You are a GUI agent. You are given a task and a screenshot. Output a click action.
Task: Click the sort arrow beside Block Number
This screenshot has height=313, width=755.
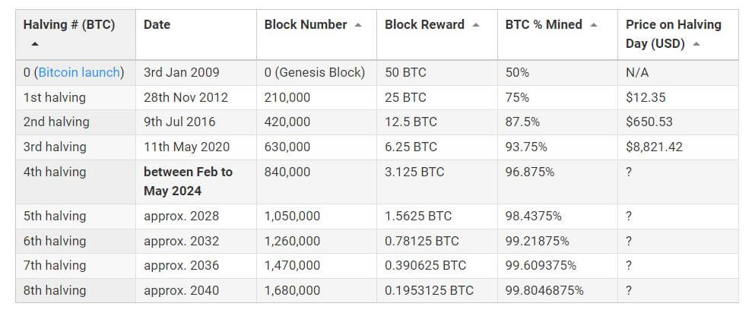(358, 25)
